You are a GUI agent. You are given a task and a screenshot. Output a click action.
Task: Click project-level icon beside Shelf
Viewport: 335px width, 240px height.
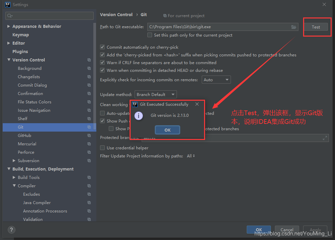click(89, 118)
